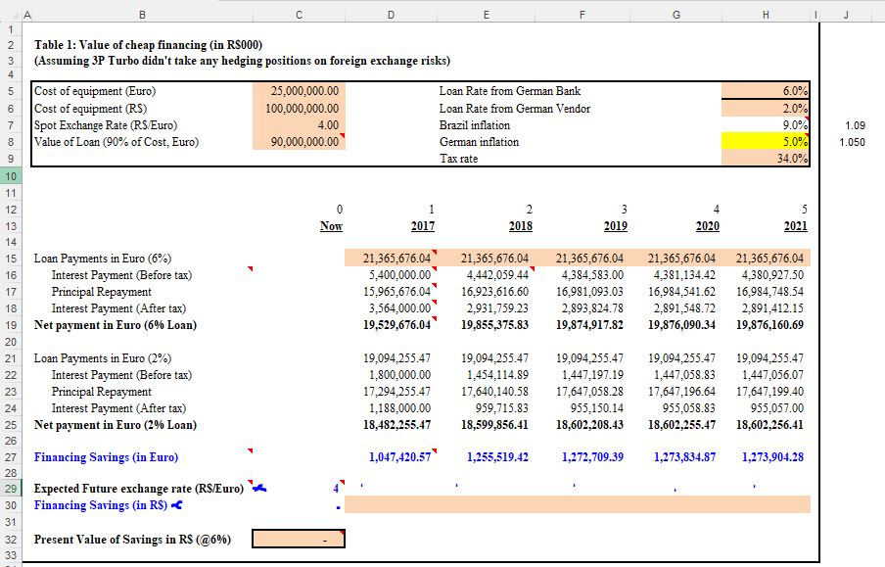Select 2019 principal repayment 16,981,093.03

pos(582,292)
